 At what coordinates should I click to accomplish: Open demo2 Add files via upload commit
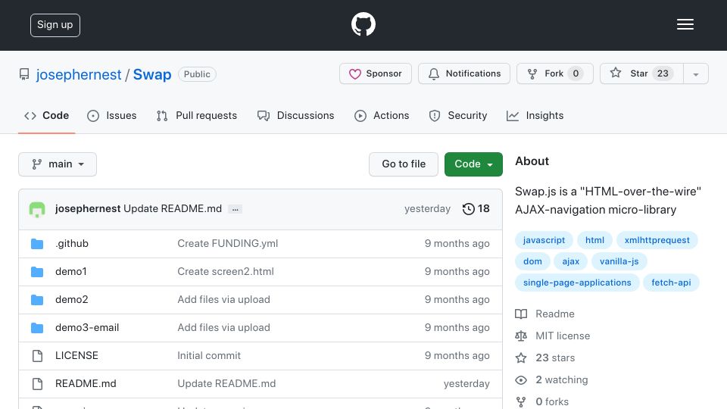point(223,300)
